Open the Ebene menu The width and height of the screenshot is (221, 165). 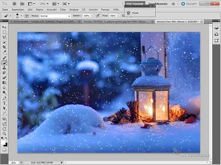(x=40, y=10)
